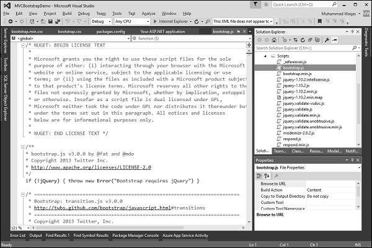This screenshot has width=372, height=248.
Task: Click the feedback smiley icon in title bar
Action: 266,4
